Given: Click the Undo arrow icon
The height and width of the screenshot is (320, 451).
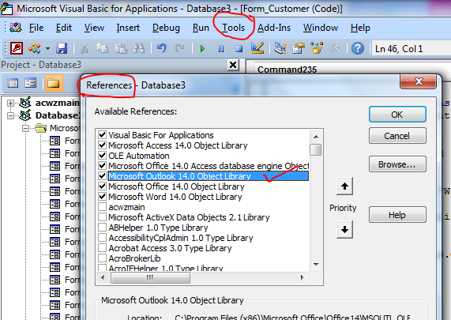Looking at the screenshot, I should 162,48.
